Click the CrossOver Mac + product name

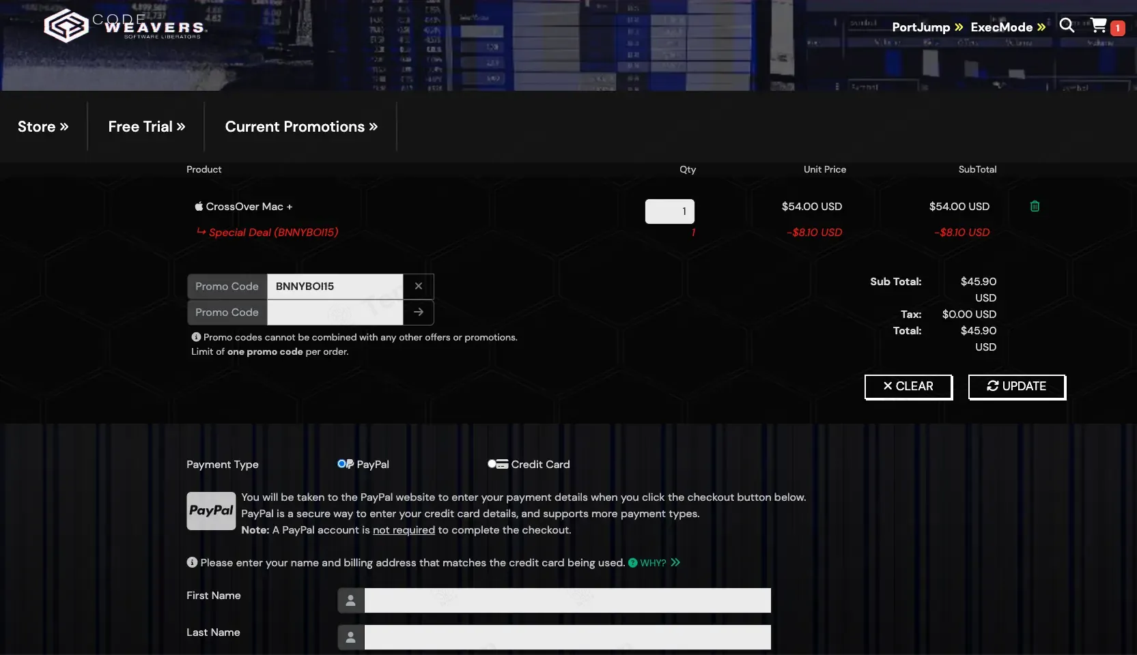249,207
